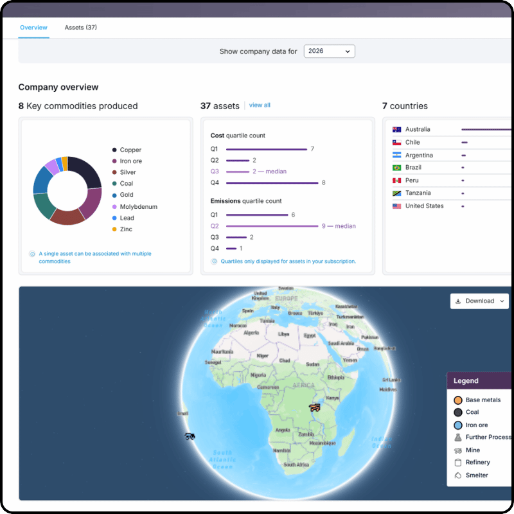This screenshot has width=514, height=514.
Task: Switch to the Overview tab
Action: pyautogui.click(x=33, y=28)
